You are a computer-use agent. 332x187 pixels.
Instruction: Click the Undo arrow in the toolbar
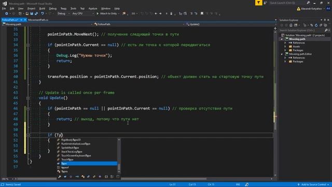[43, 14]
